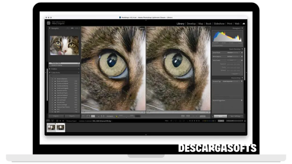This screenshot has height=164, width=292.
Task: Click the Swap images button in toolbar
Action: [x=183, y=116]
